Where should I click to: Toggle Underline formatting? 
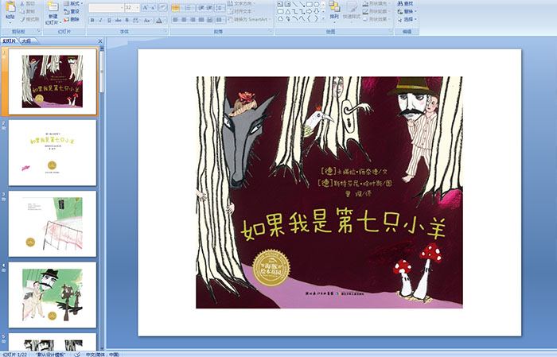point(109,20)
